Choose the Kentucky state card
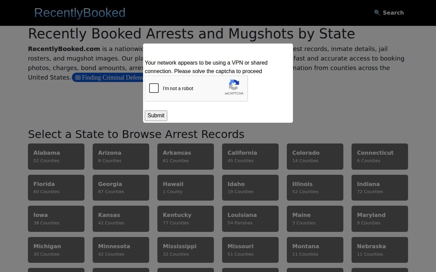 tap(186, 219)
